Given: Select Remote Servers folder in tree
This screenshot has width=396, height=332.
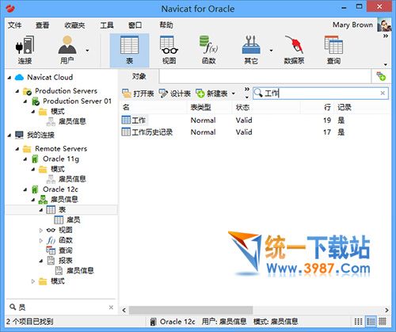Looking at the screenshot, I should point(61,149).
